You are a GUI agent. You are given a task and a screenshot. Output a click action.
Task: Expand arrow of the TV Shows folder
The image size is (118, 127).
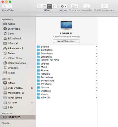click(x=96, y=84)
